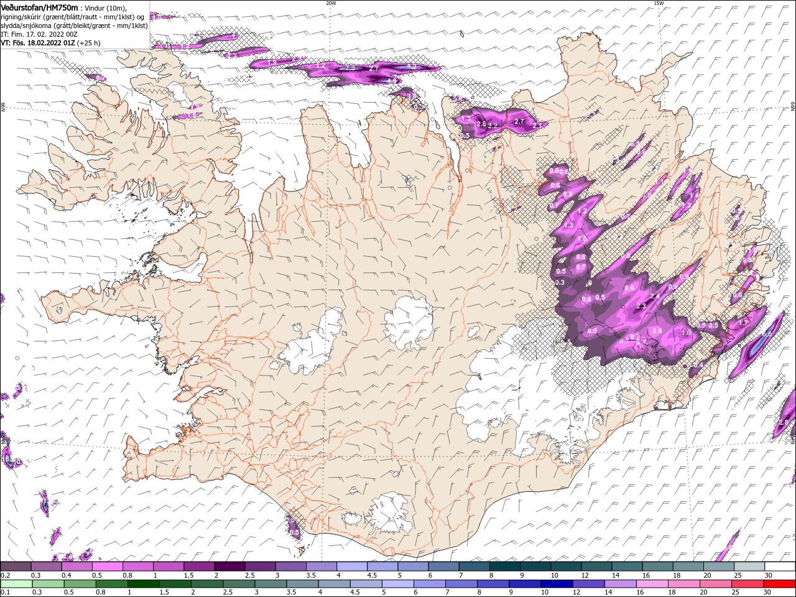Screen dimensions: 796x597
Task: Click lower legend swatch between 0.8 and 1
Action: (x=111, y=583)
